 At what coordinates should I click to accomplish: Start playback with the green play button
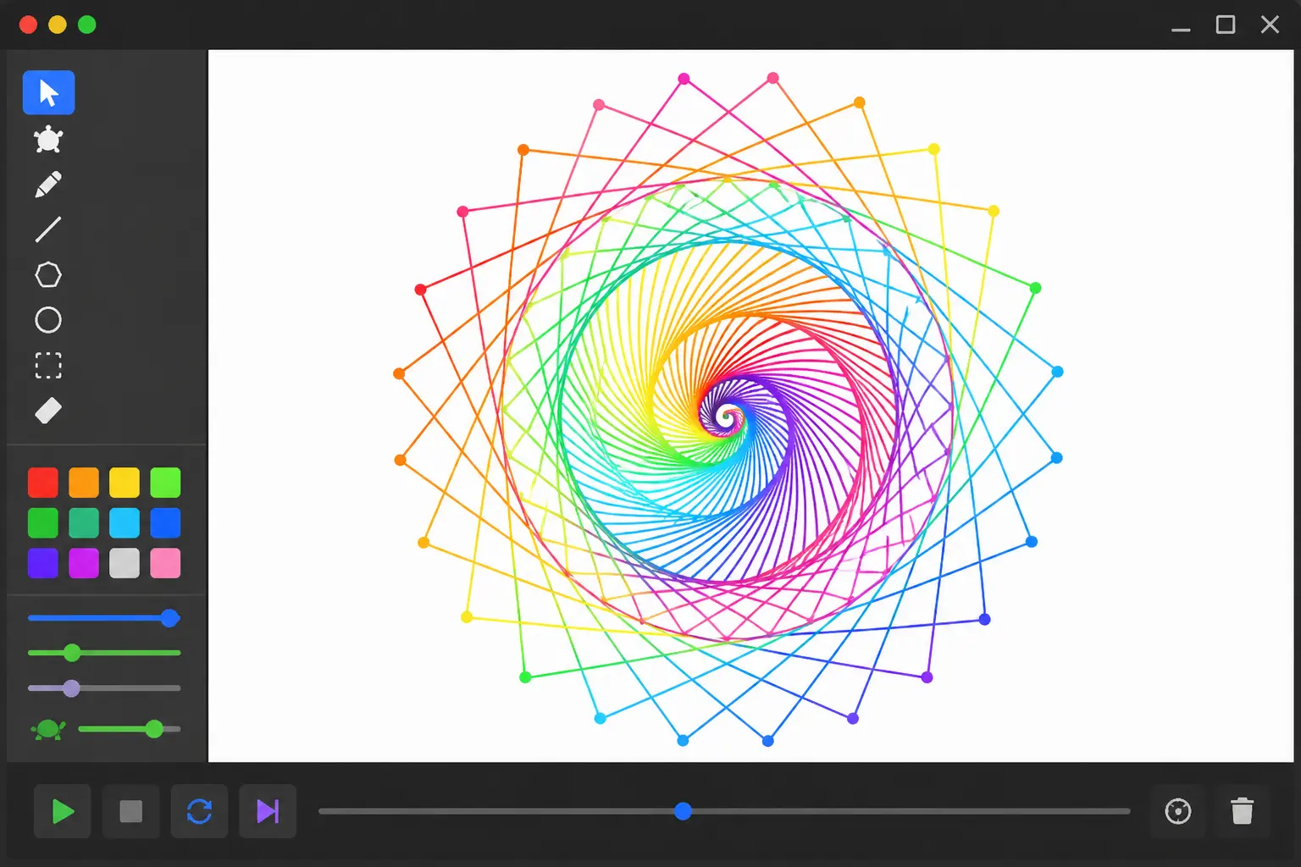[x=63, y=811]
